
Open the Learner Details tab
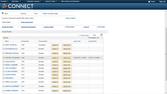click(x=49, y=27)
